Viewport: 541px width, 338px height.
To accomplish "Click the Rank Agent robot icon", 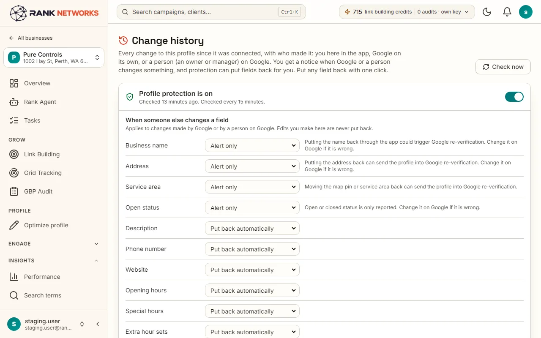I will [14, 102].
